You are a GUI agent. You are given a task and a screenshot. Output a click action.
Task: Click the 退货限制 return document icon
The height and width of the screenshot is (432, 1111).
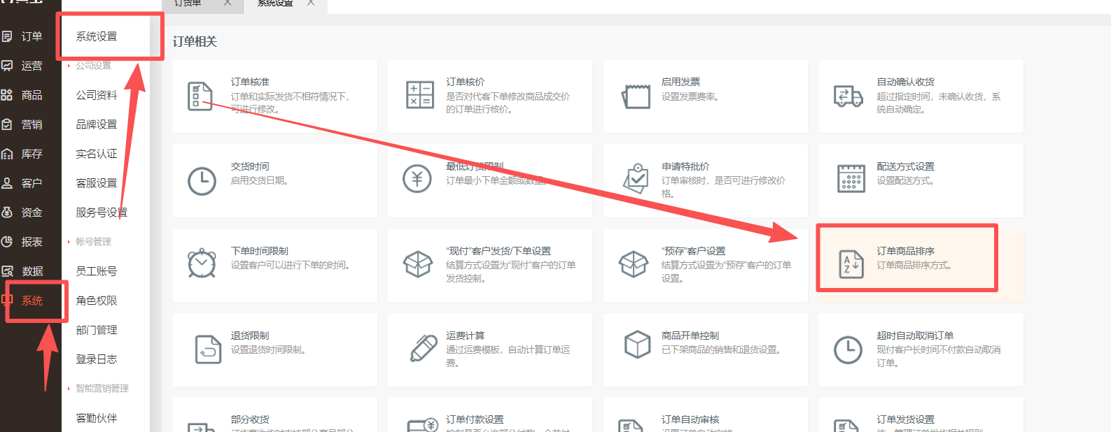(208, 350)
